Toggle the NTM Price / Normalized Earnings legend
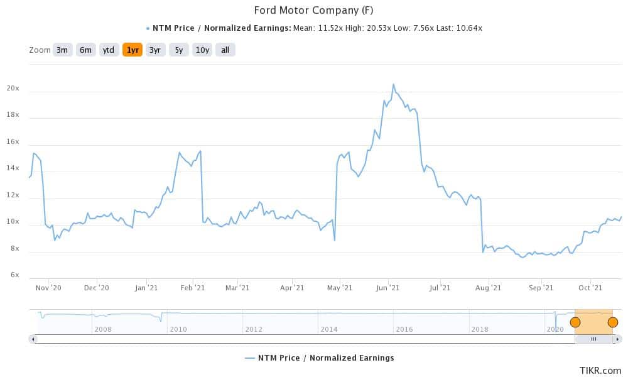Image resolution: width=628 pixels, height=377 pixels. [319, 358]
